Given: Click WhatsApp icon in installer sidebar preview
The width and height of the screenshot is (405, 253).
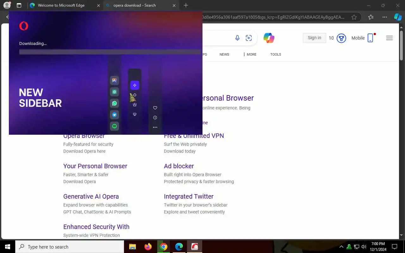Looking at the screenshot, I should coord(115,103).
